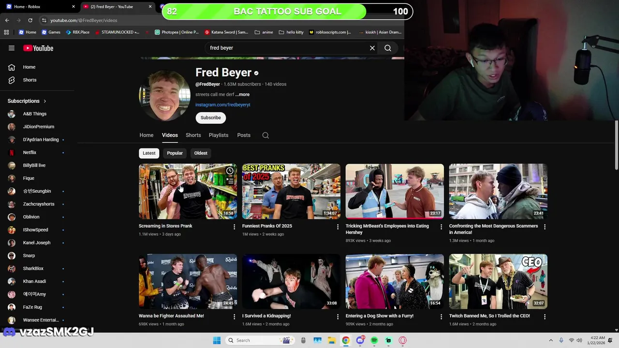Switch to the Home - Roblox browser tab
Viewport: 619px width, 348px height.
(x=39, y=7)
